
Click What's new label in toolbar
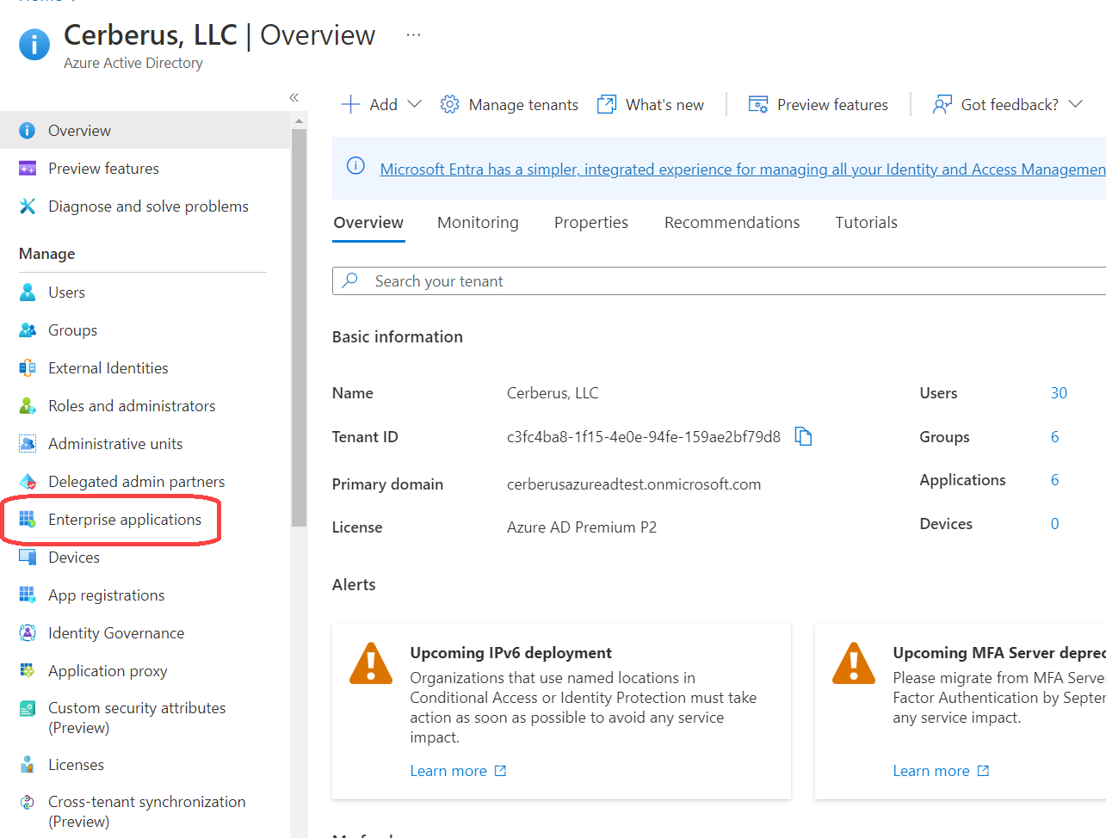(x=664, y=105)
